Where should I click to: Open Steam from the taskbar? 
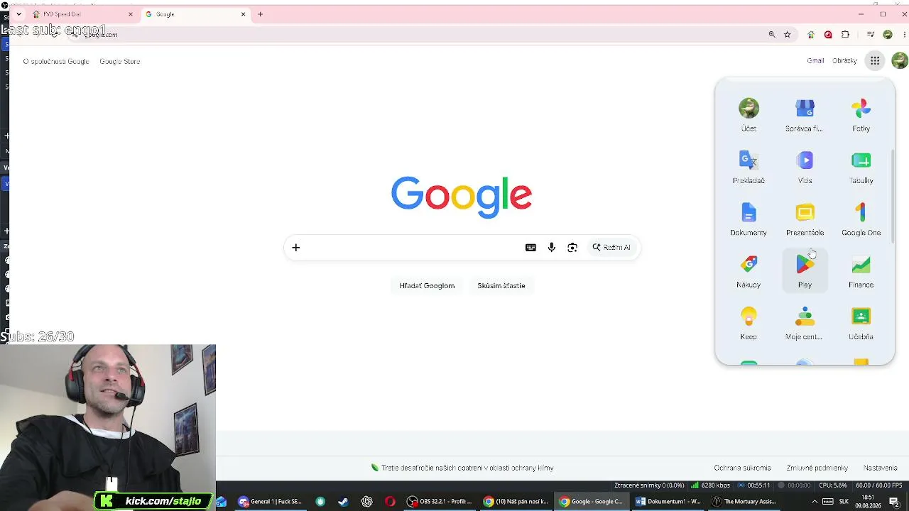[x=343, y=502]
